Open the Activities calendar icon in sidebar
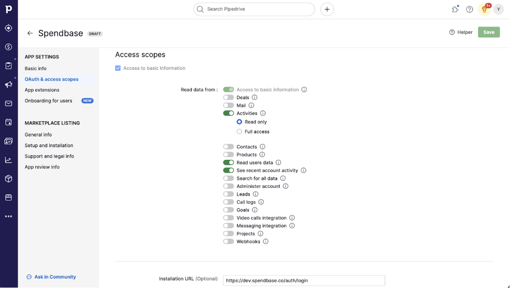This screenshot has height=288, width=520. [x=9, y=122]
